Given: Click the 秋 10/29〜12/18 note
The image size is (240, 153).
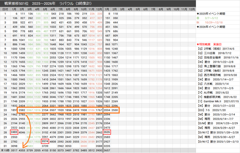Looking at the screenshot, I should [210, 22].
